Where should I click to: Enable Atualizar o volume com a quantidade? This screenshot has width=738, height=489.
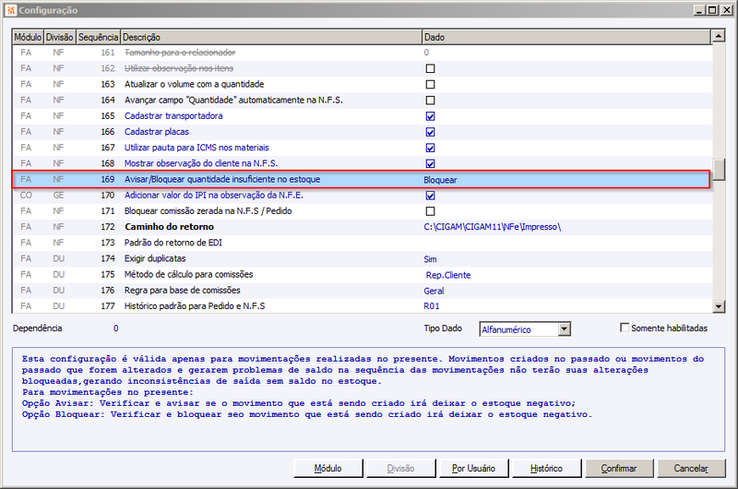[x=430, y=85]
